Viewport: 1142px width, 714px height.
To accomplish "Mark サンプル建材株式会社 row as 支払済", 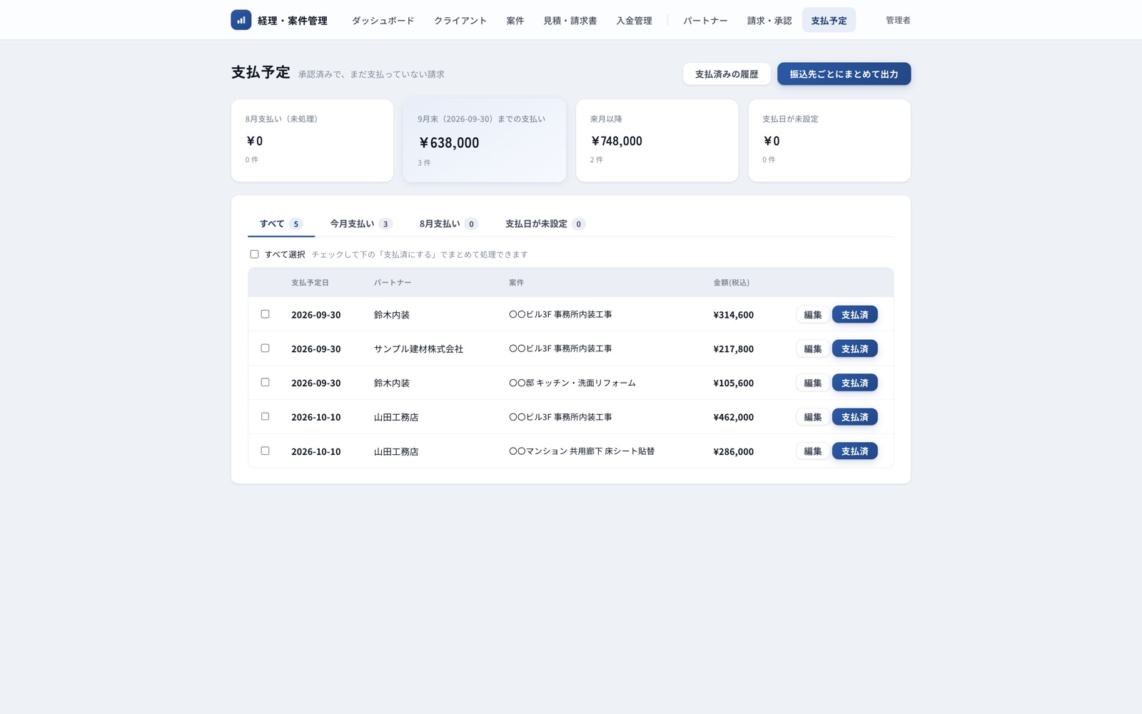I will click(854, 348).
